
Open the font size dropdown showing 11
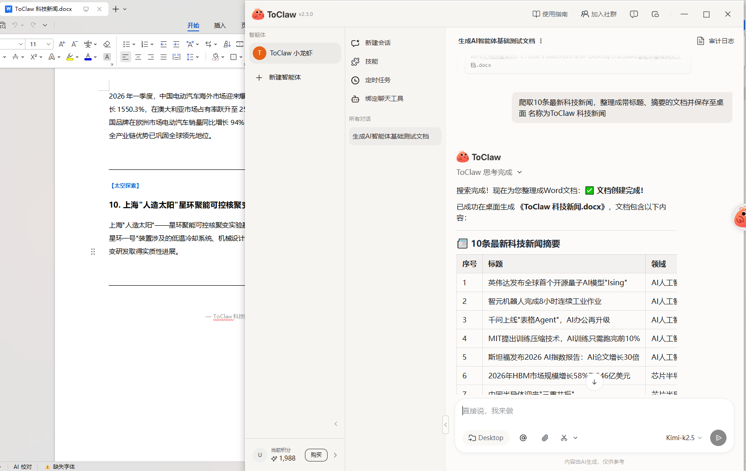(x=48, y=44)
